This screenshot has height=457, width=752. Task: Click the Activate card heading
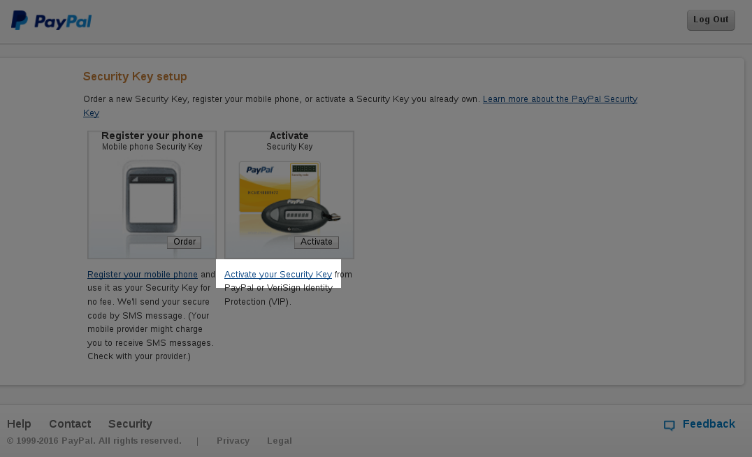click(289, 136)
